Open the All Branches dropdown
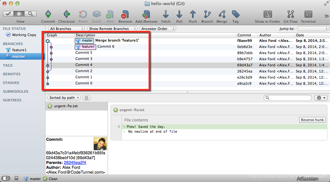330x182 pixels. [66, 29]
